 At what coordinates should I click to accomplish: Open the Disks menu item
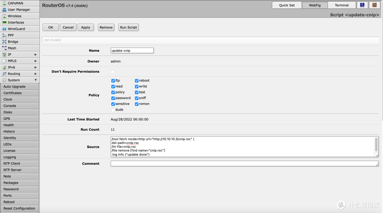[20, 112]
